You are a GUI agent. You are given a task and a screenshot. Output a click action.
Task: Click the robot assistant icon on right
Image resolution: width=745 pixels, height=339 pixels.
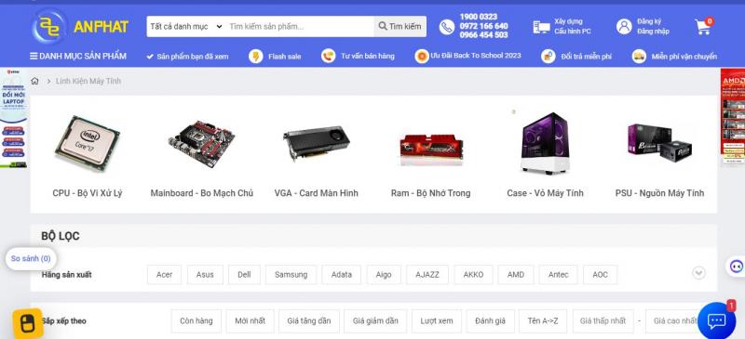point(737,266)
